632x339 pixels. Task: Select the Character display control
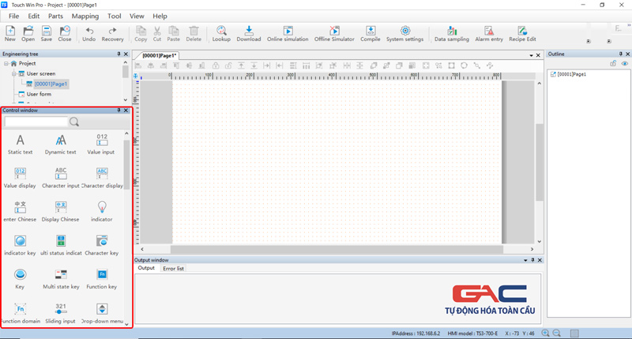(102, 178)
